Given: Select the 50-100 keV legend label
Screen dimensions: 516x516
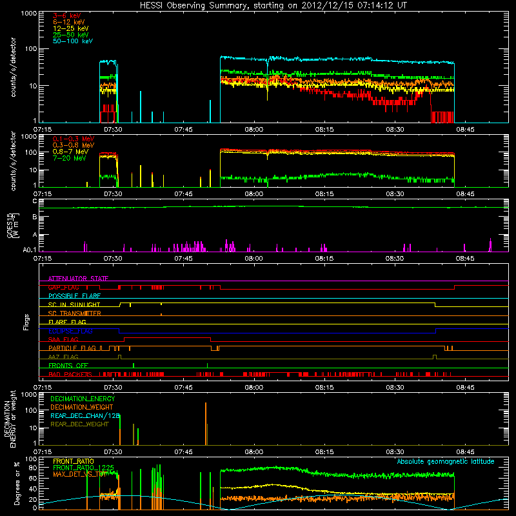Looking at the screenshot, I should tap(73, 41).
